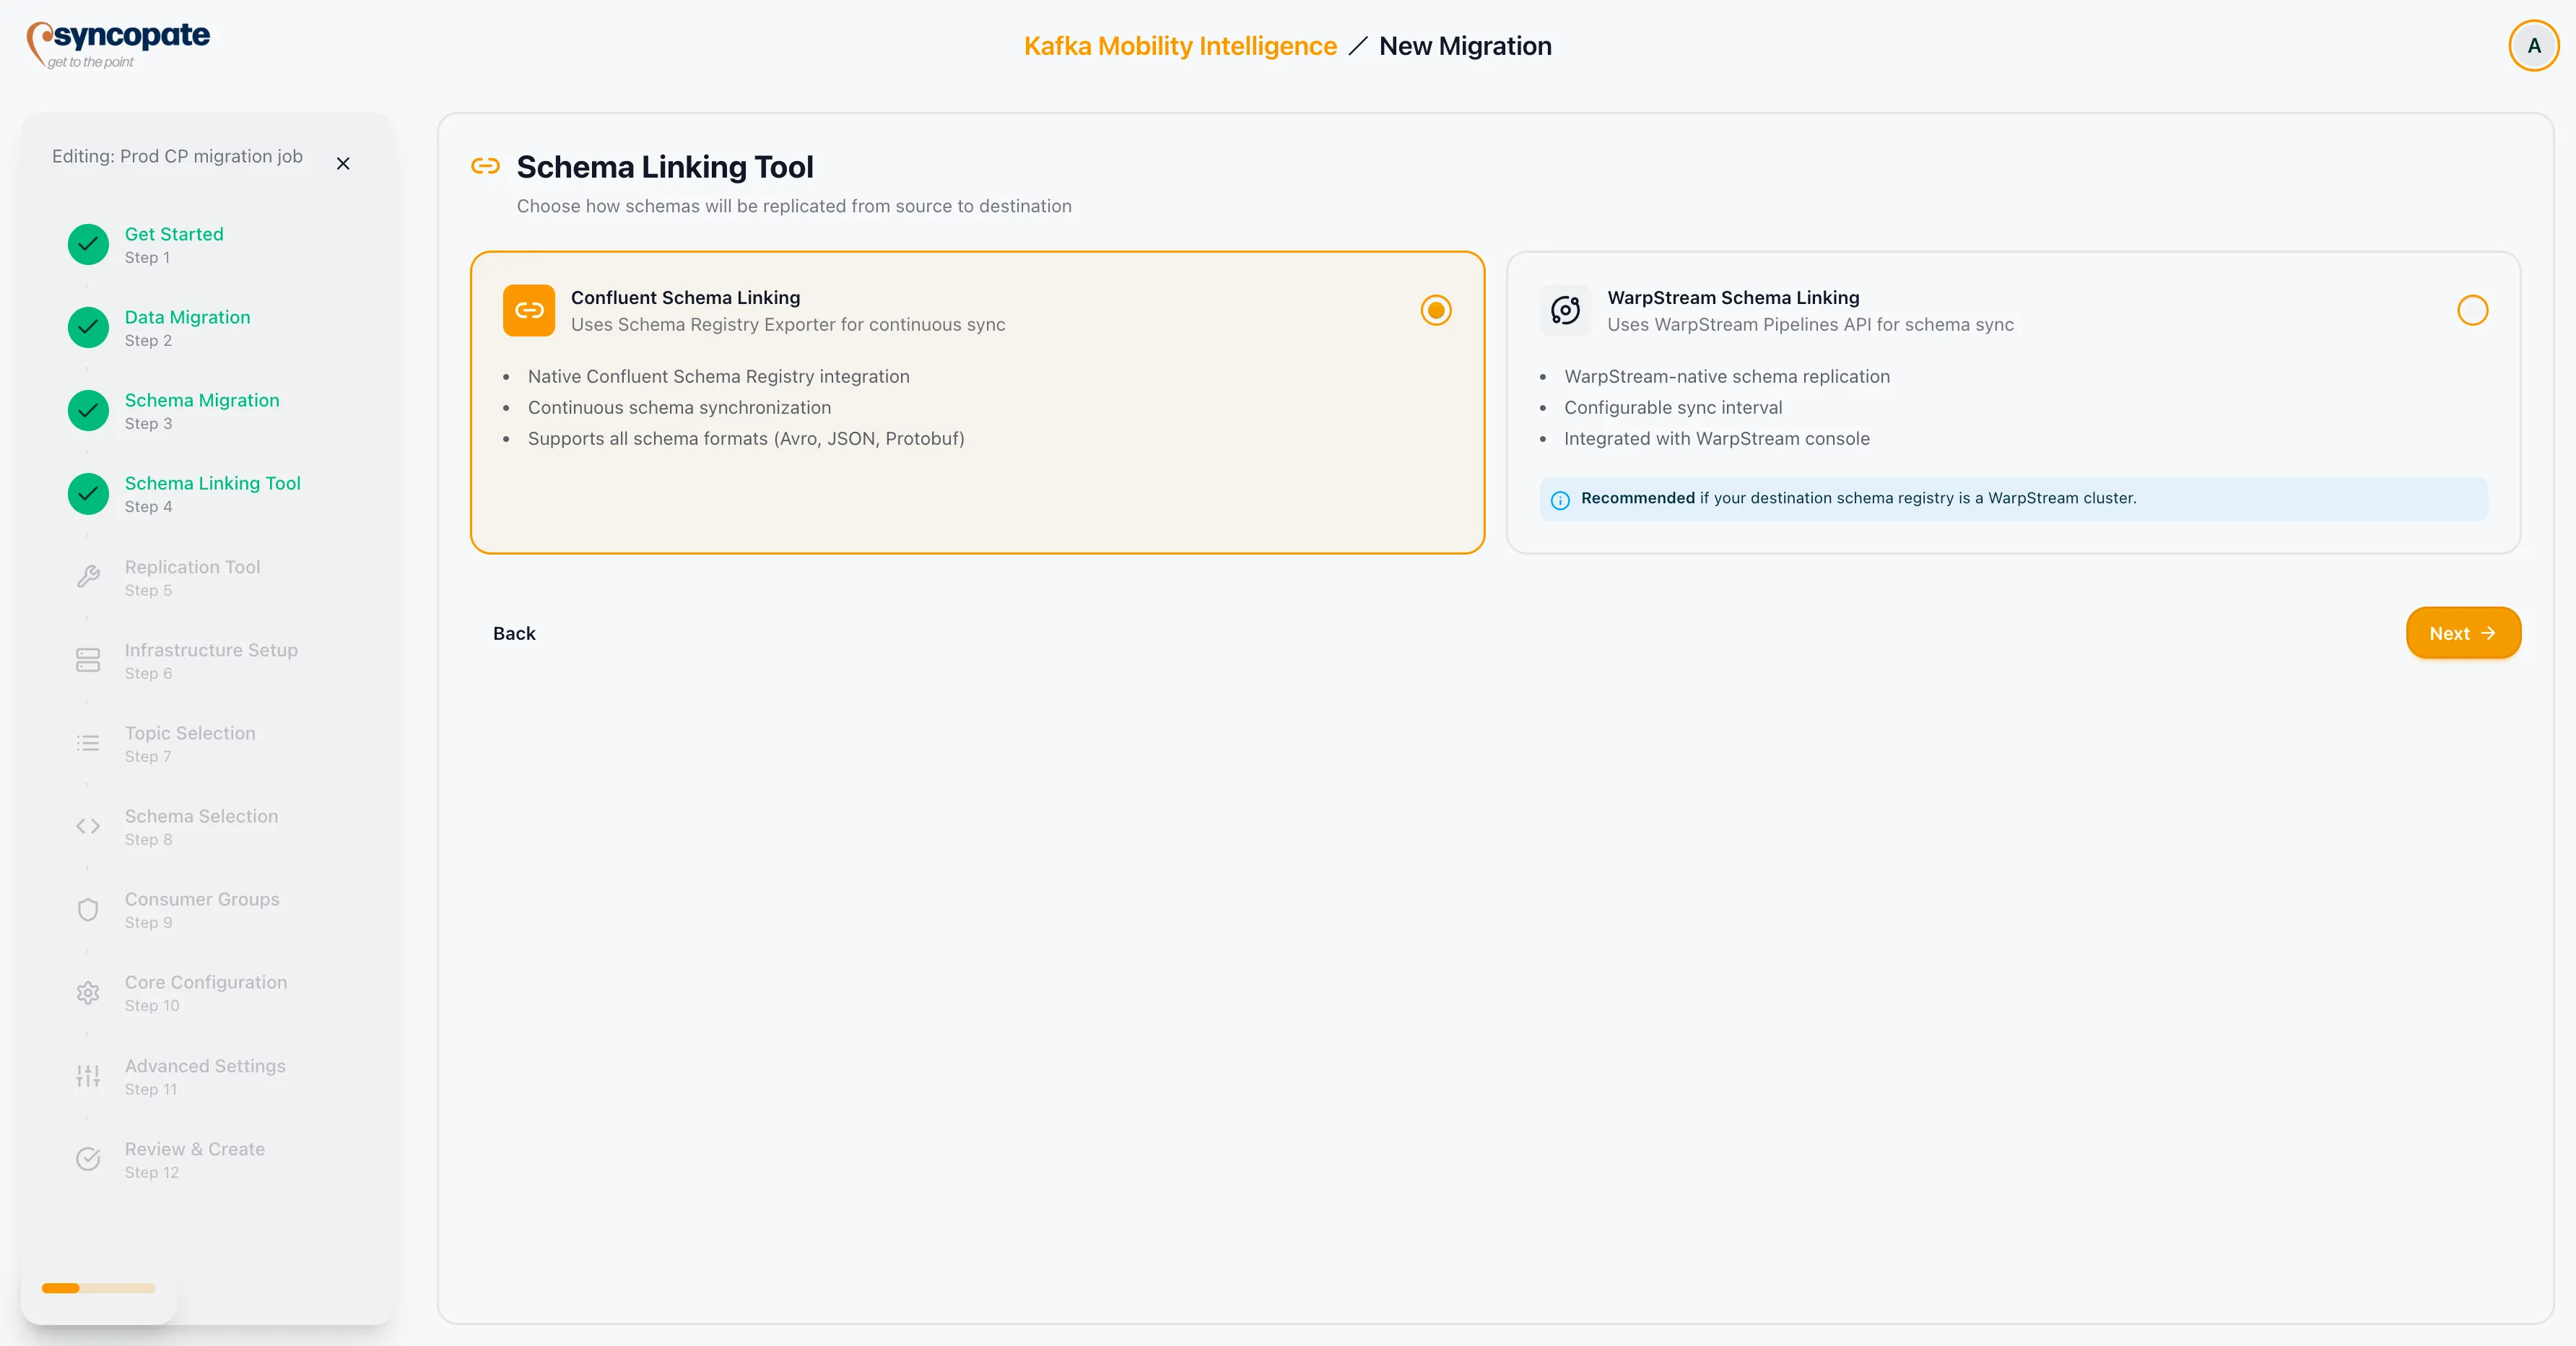2576x1346 pixels.
Task: Open Kafka Mobility Intelligence breadcrumb
Action: tap(1180, 45)
